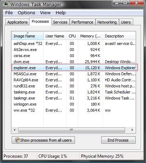Click the horizontal scrollbar thumb
Screen dimensions: 146x163
click(71, 130)
